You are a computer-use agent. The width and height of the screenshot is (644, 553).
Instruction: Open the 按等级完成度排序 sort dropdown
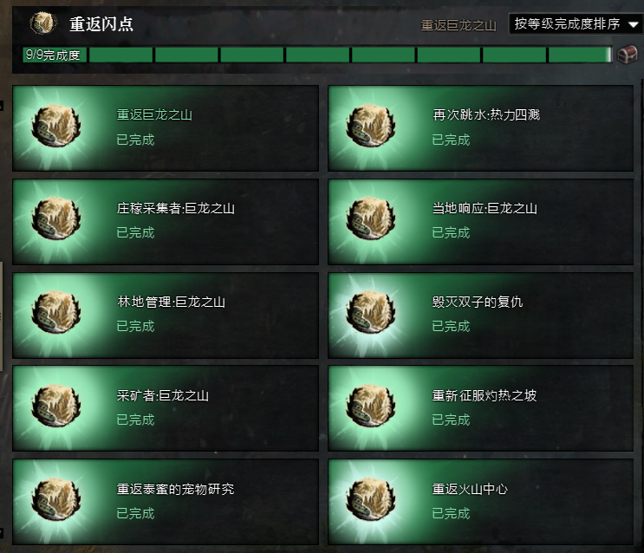pos(576,23)
